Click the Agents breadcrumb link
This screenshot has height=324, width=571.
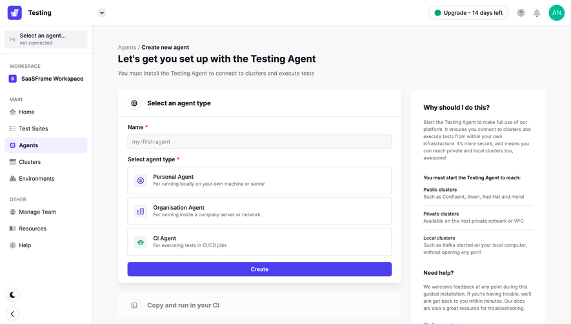click(127, 47)
